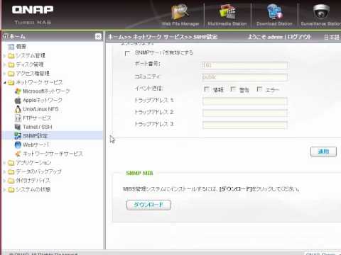
Task: Open Multimedia Station icon
Action: (x=227, y=11)
